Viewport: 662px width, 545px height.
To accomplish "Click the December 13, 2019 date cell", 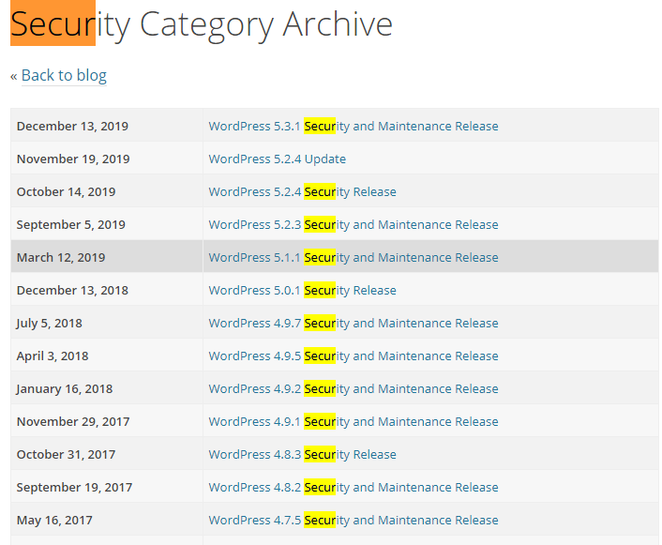I will 106,126.
